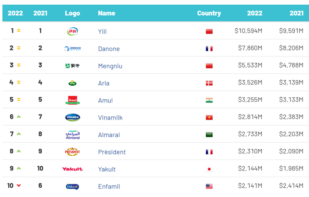
Task: Click the Name column header
Action: point(107,13)
